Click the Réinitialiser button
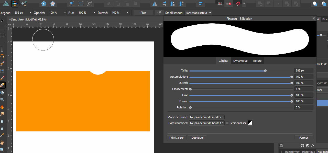This screenshot has width=328, height=153. [x=177, y=138]
